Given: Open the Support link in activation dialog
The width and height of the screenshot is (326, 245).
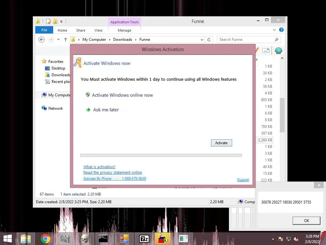Looking at the screenshot, I should pos(243,180).
